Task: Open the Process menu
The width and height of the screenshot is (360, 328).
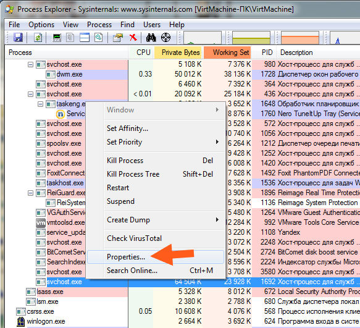Action: coord(99,25)
